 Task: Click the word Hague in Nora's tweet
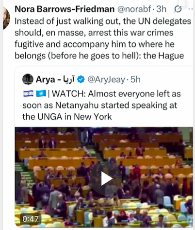(171, 56)
